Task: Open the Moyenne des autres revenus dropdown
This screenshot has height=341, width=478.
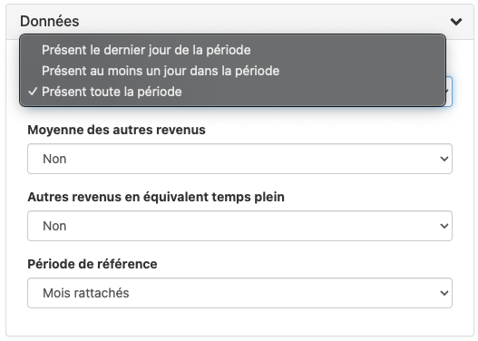Action: pos(239,159)
